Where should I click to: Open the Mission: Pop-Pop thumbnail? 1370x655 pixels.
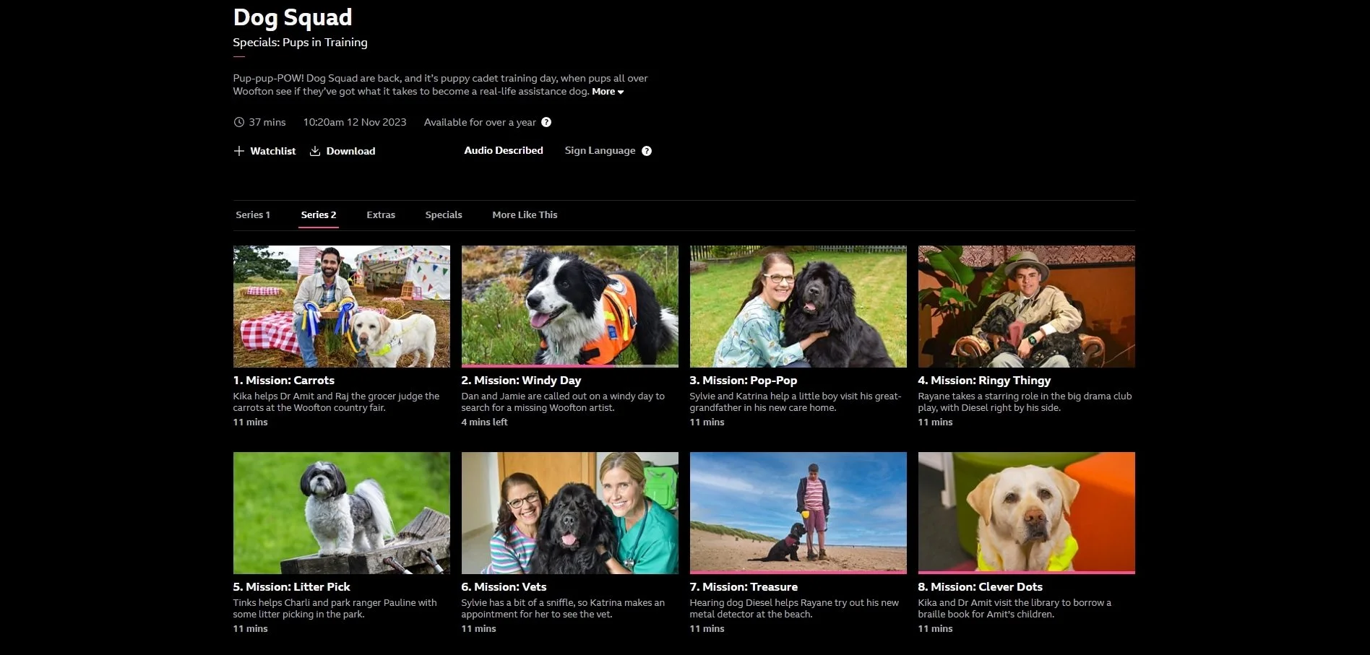[x=798, y=306]
